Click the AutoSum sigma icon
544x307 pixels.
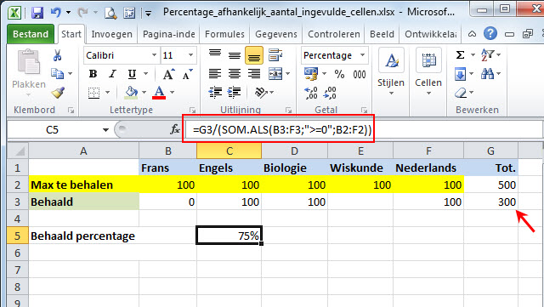(x=460, y=55)
